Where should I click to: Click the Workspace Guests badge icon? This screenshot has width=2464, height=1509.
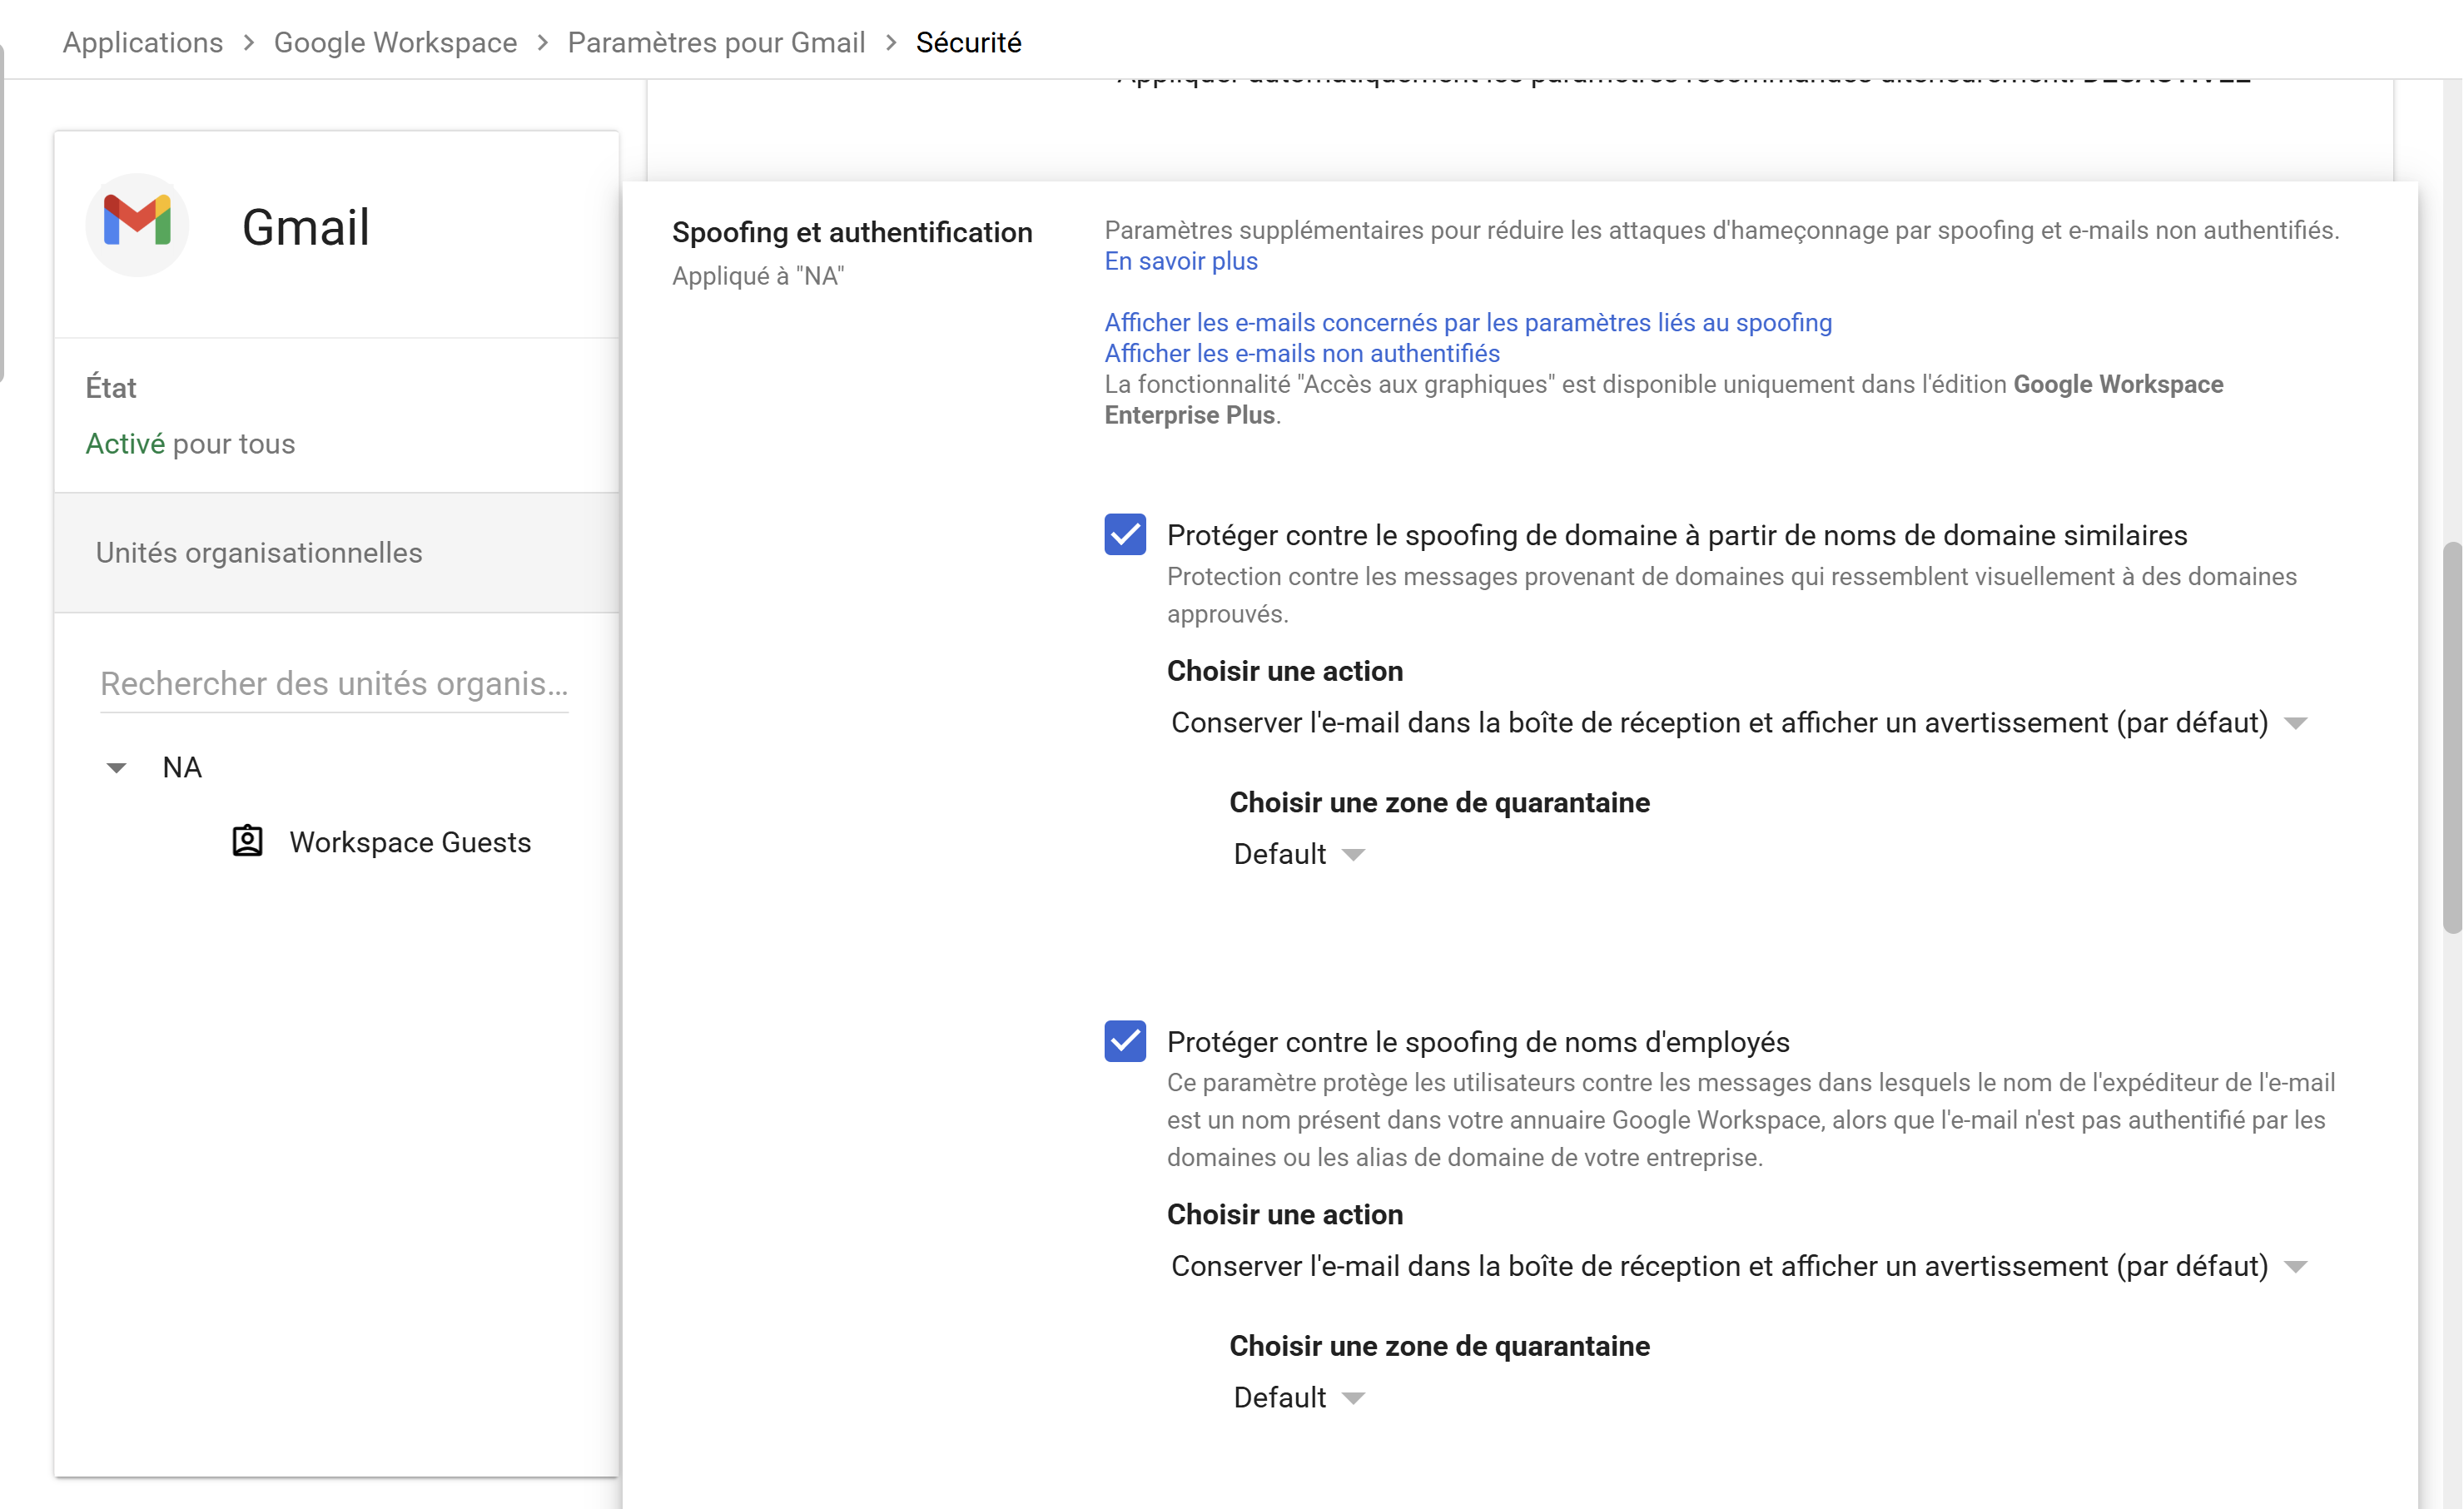tap(247, 842)
